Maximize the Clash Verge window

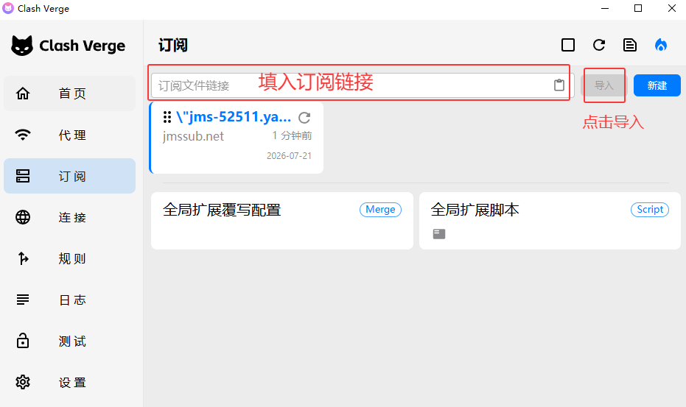pos(638,8)
